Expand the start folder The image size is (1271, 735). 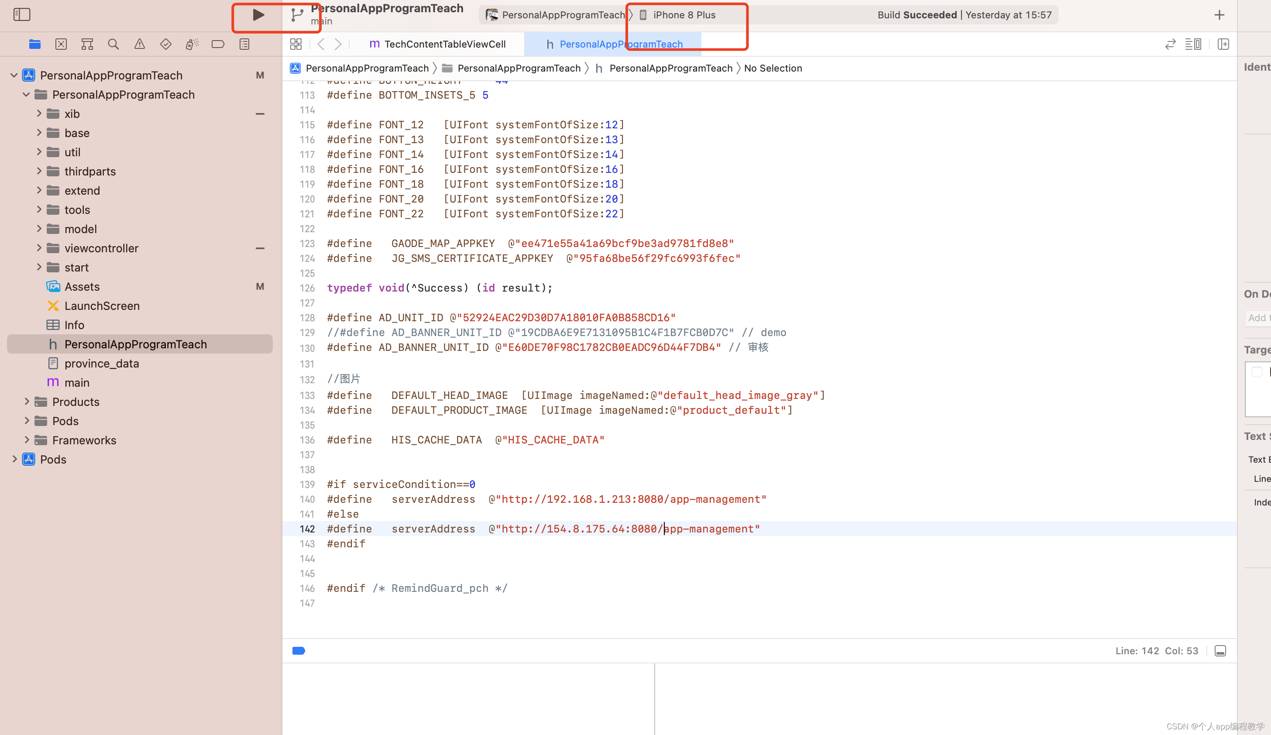click(39, 267)
